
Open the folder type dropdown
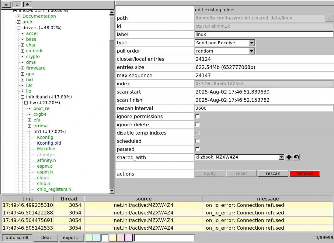tap(252, 43)
